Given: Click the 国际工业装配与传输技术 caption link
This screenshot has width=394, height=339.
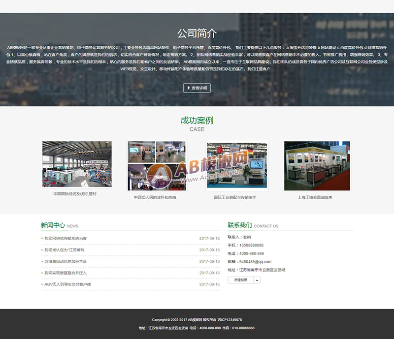Looking at the screenshot, I should point(235,197).
